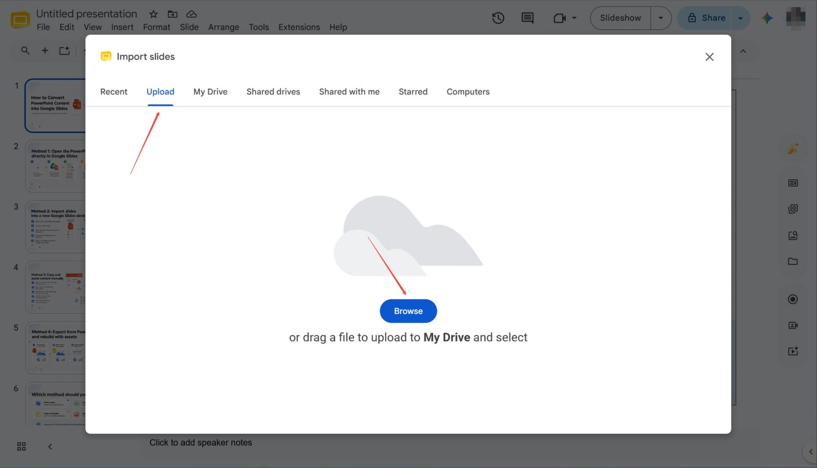Viewport: 817px width, 468px height.
Task: Switch to Shared drives tab
Action: 273,92
